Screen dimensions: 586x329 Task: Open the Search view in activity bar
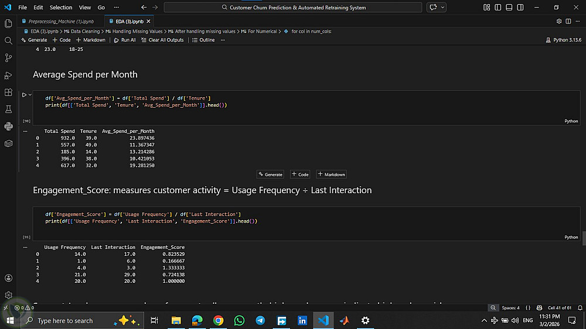[8, 40]
